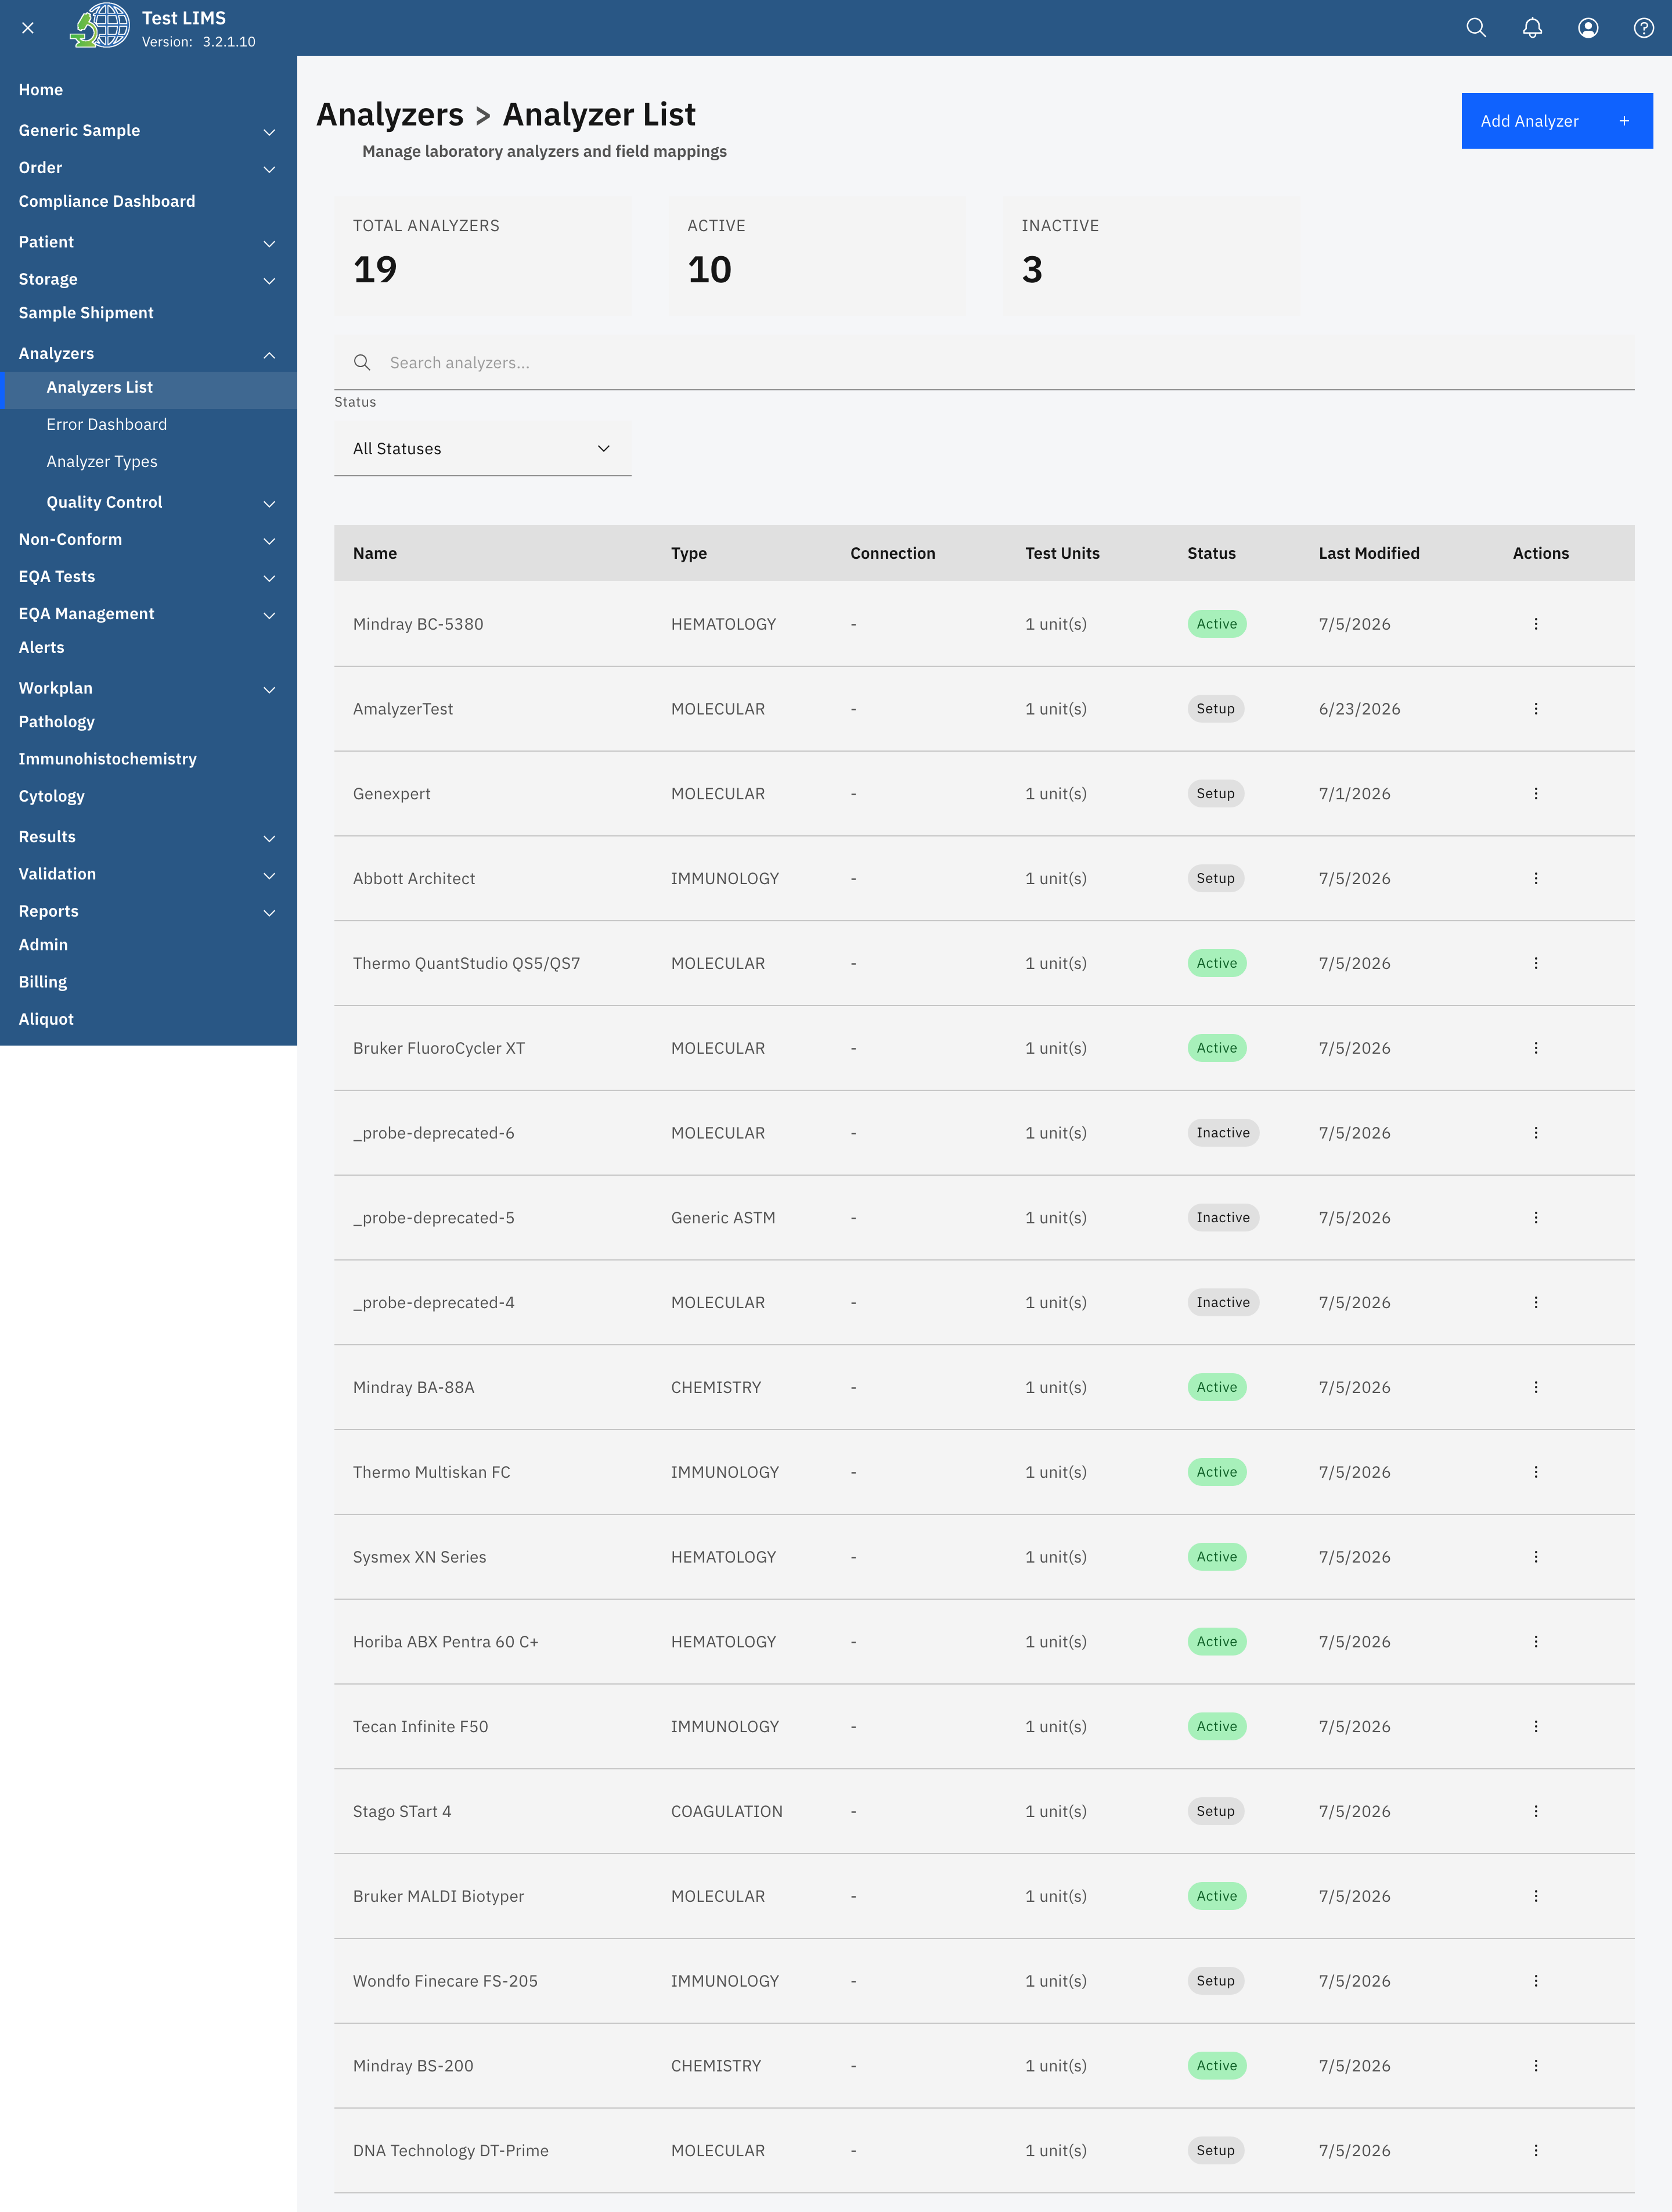Viewport: 1672px width, 2212px height.
Task: Open actions menu for Bruker FluoroCycler XT
Action: 1536,1048
